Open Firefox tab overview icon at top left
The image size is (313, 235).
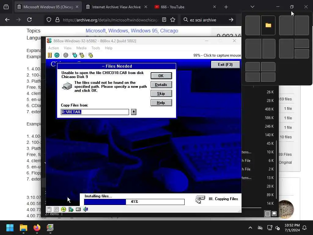6,7
